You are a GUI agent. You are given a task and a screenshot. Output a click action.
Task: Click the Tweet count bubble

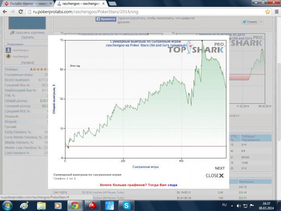pyautogui.click(x=261, y=22)
